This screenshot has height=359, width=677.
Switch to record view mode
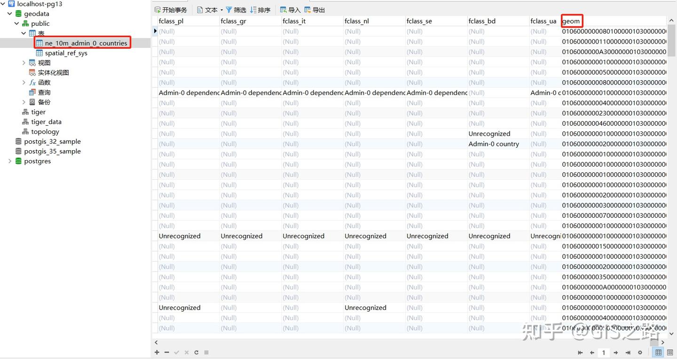tap(669, 352)
